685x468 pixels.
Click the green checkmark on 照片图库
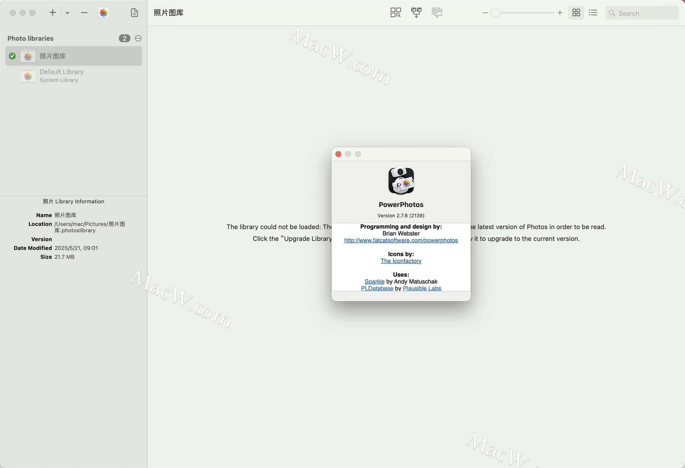point(12,56)
